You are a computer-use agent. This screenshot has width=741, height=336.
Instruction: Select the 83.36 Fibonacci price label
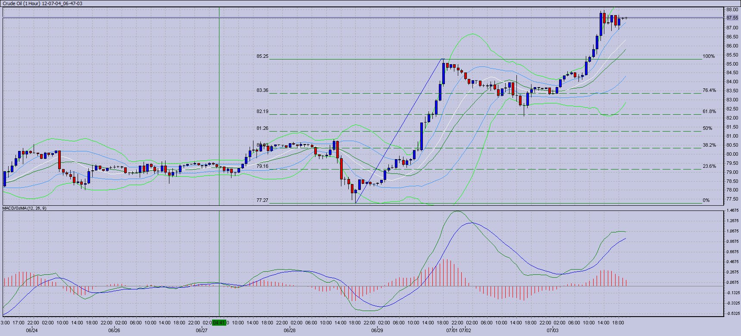click(262, 91)
